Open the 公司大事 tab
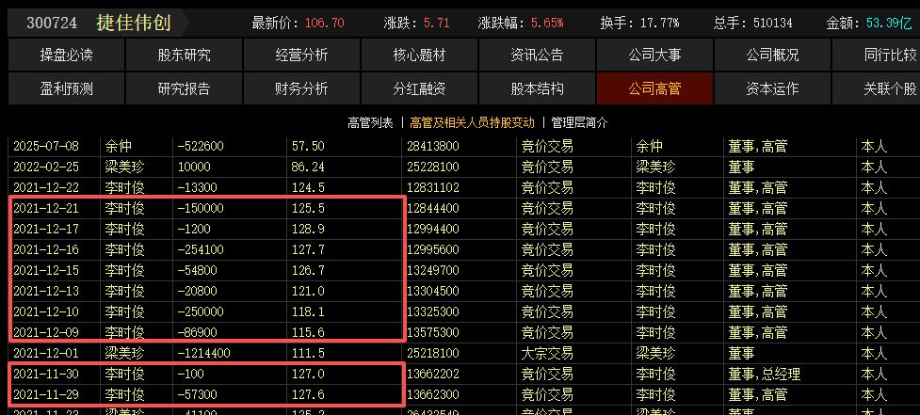Image resolution: width=920 pixels, height=415 pixels. pyautogui.click(x=654, y=56)
